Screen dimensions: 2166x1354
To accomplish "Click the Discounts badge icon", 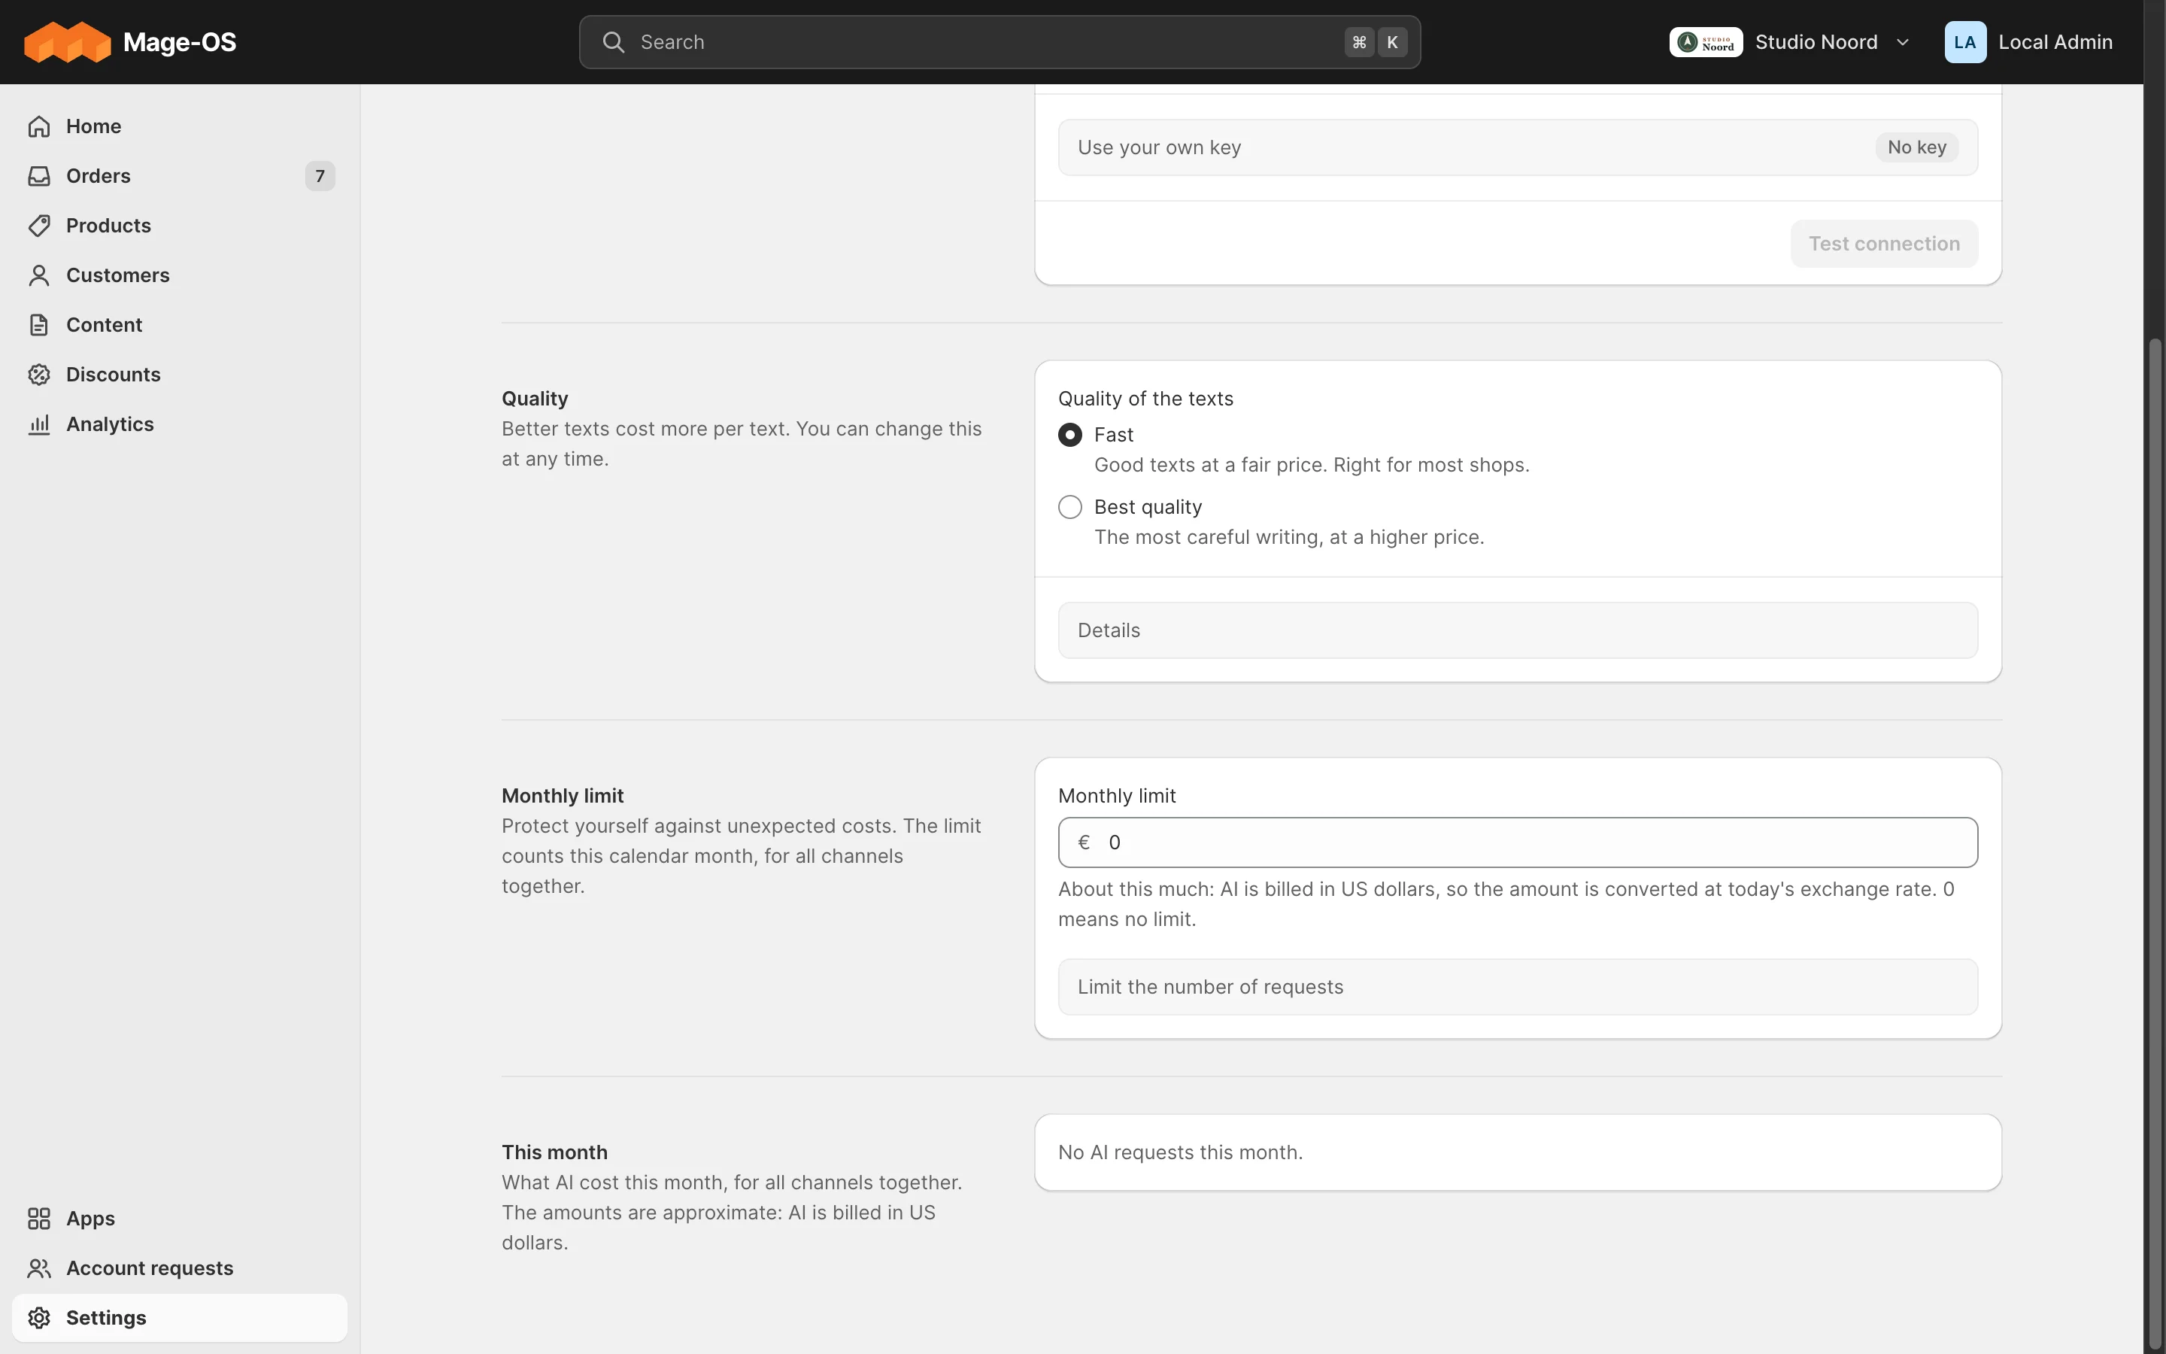I will point(38,375).
